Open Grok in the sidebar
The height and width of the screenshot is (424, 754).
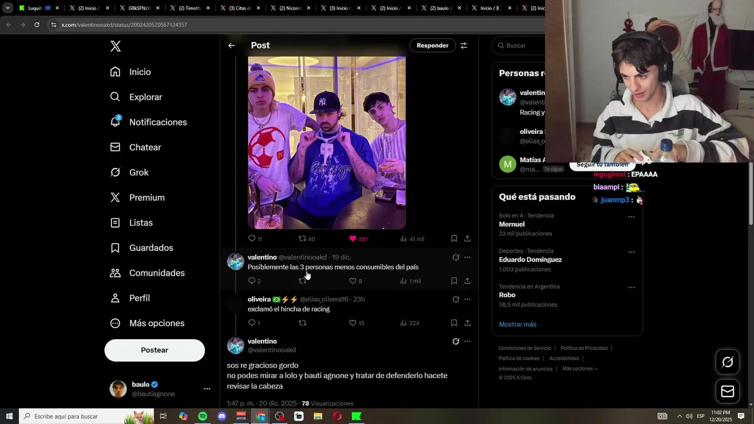pyautogui.click(x=130, y=173)
